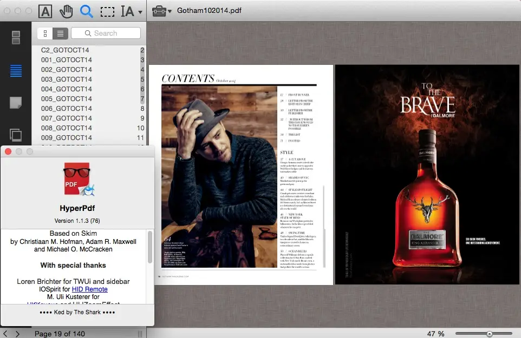Screen dimensions: 521x338
Task: Click the Dalmore whisky advertisement page
Action: pos(427,175)
